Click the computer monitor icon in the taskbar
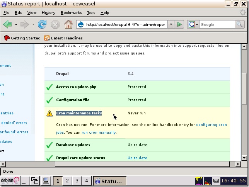The width and height of the screenshot is (249, 187). click(46, 181)
